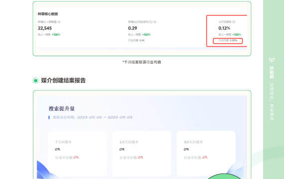Click 行业中位数 0% in the 30天 card
Image resolution: width=284 pixels, height=179 pixels.
196,158
